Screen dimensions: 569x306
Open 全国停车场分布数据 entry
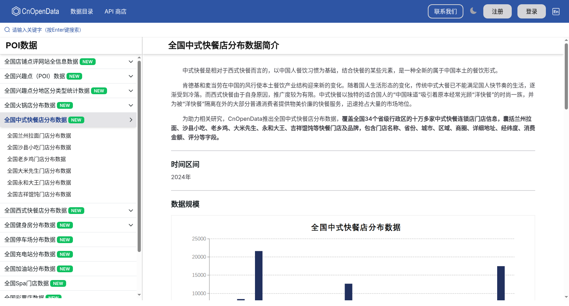pyautogui.click(x=30, y=240)
